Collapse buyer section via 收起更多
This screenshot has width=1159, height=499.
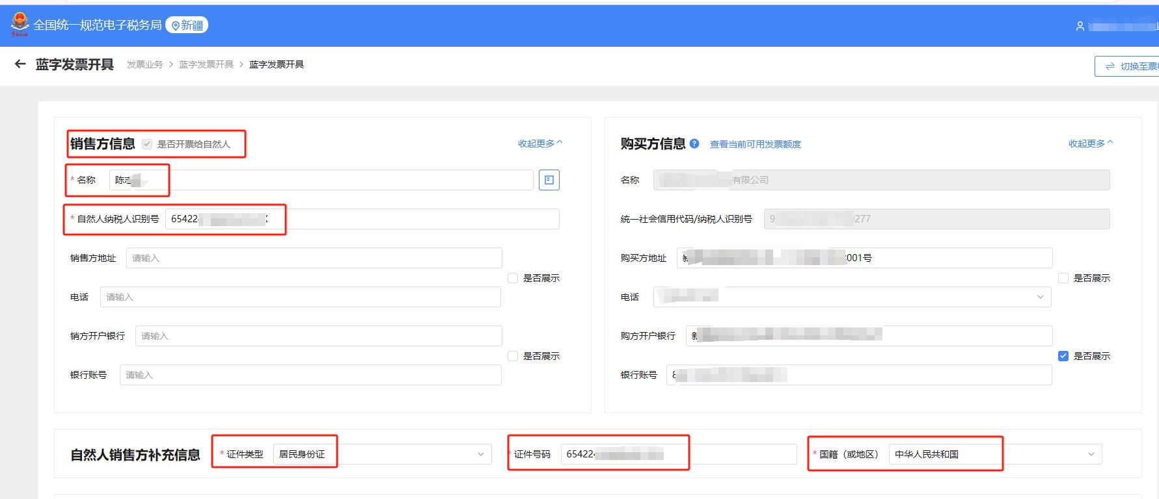coord(1091,144)
